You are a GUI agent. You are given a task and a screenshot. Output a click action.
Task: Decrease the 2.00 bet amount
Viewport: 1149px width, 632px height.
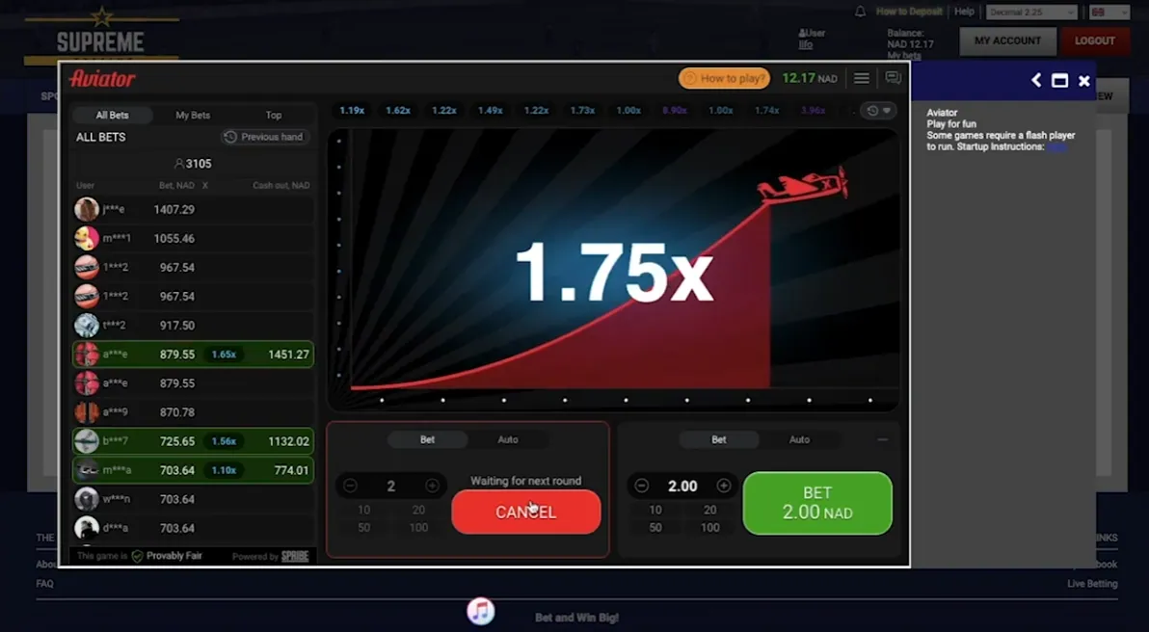[x=641, y=486]
